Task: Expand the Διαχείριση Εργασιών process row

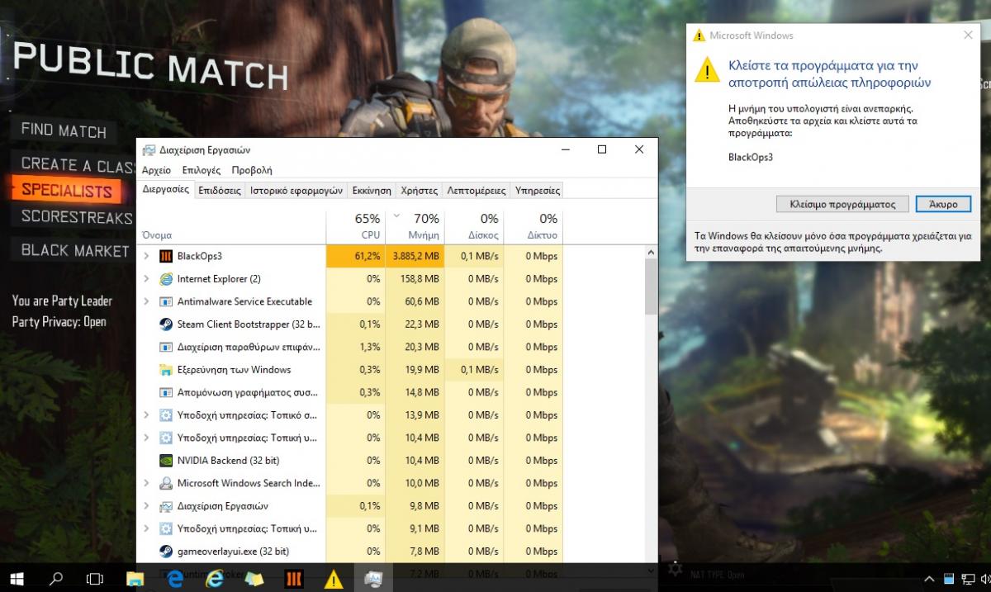Action: [146, 506]
